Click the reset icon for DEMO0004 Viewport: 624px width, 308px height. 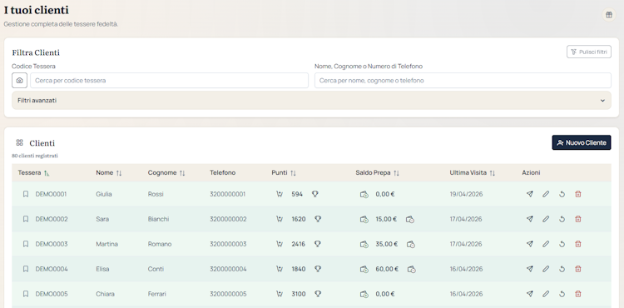[x=562, y=269]
